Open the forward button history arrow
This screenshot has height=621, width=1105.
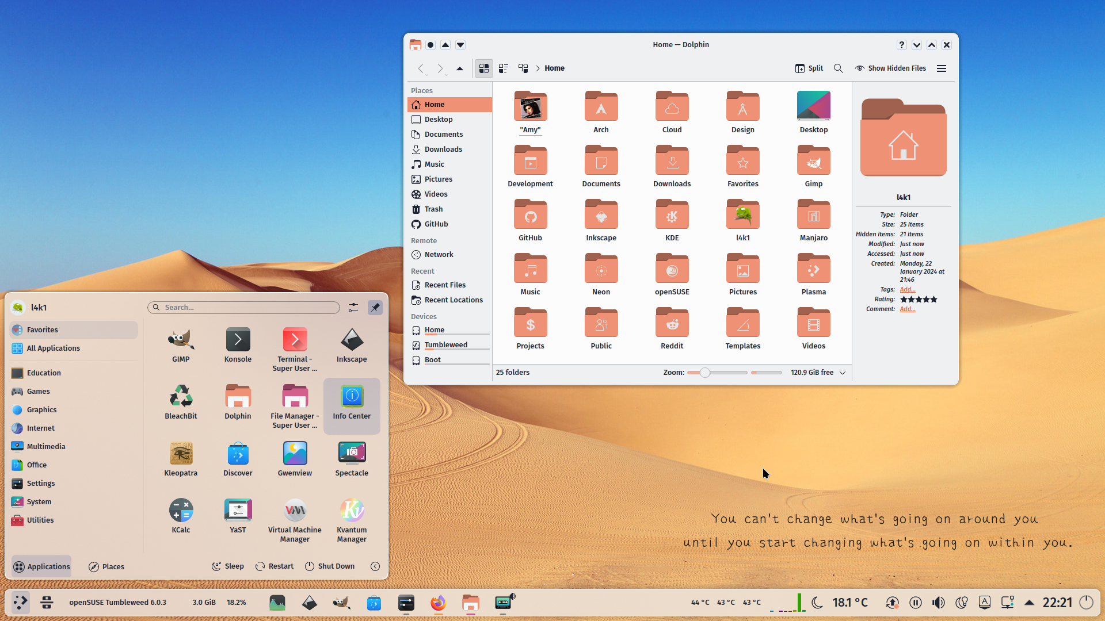[x=446, y=75]
